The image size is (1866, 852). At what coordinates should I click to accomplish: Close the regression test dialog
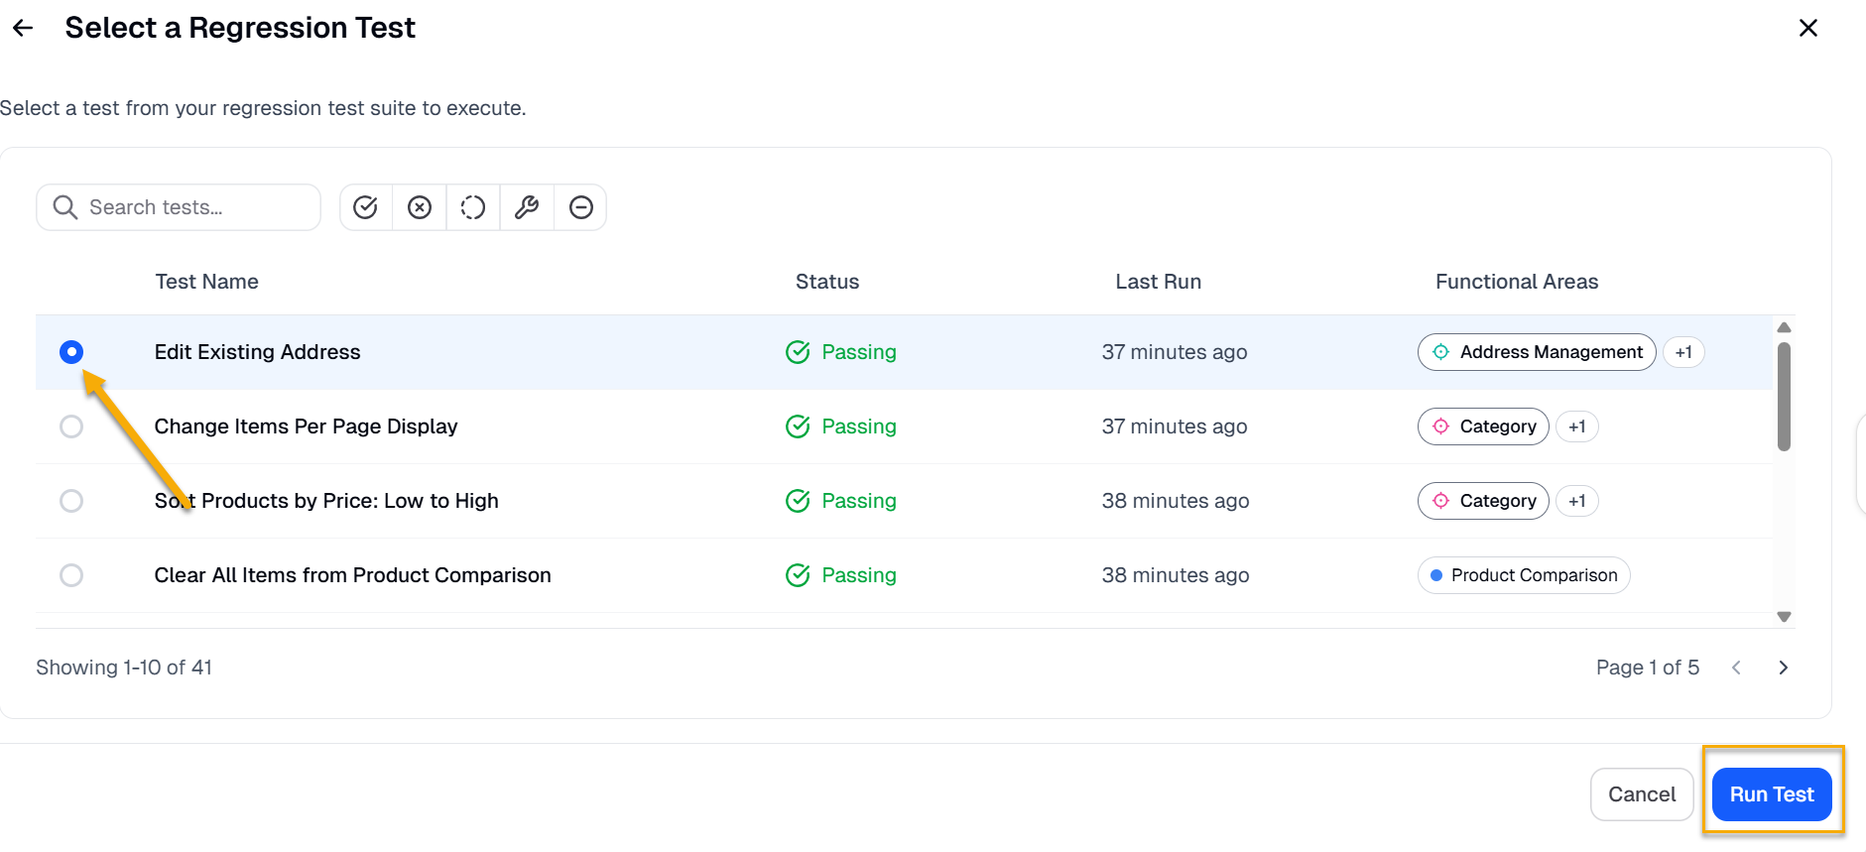tap(1807, 28)
